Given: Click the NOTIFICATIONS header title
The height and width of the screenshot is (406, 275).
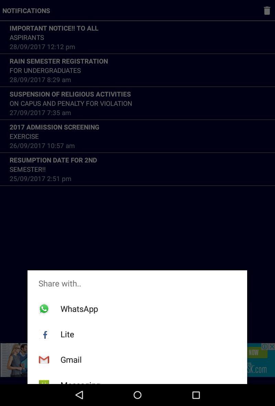Looking at the screenshot, I should pos(26,11).
